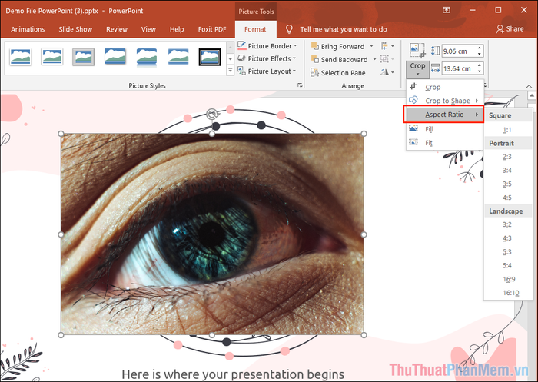Increase shape height with up stepper
Image resolution: width=538 pixels, height=382 pixels.
coord(480,48)
